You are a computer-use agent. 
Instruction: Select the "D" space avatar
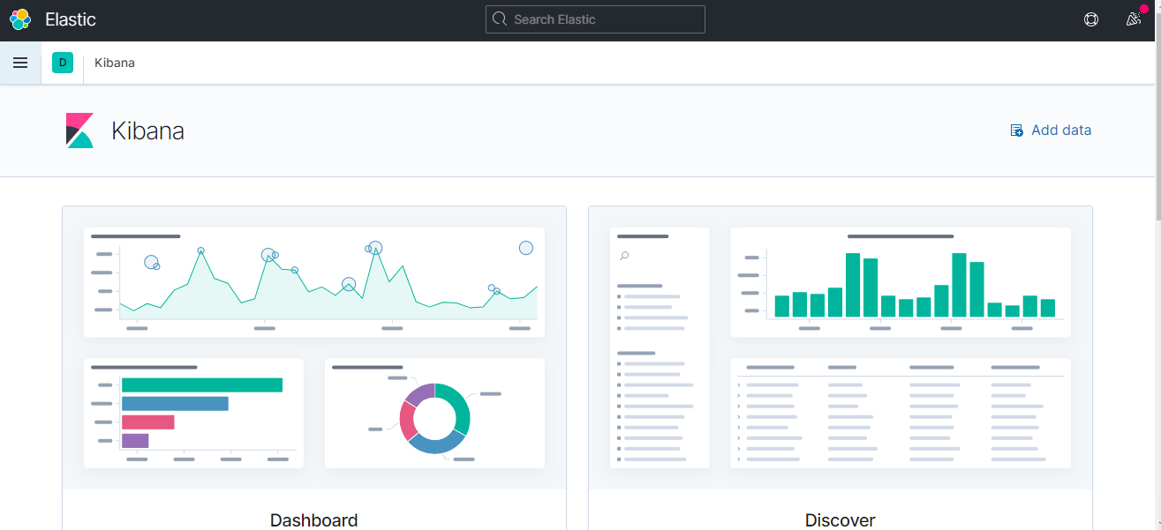62,63
